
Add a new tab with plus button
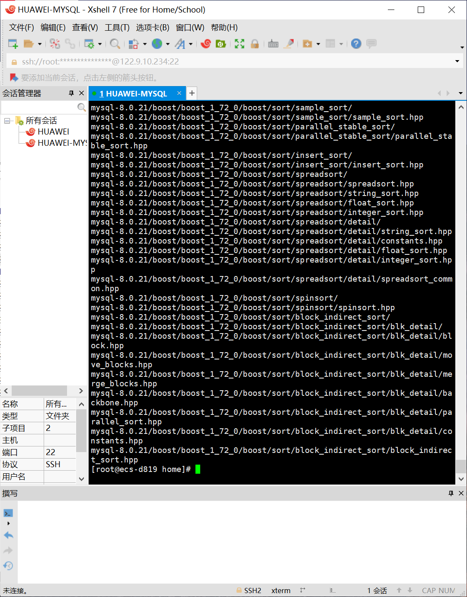192,93
